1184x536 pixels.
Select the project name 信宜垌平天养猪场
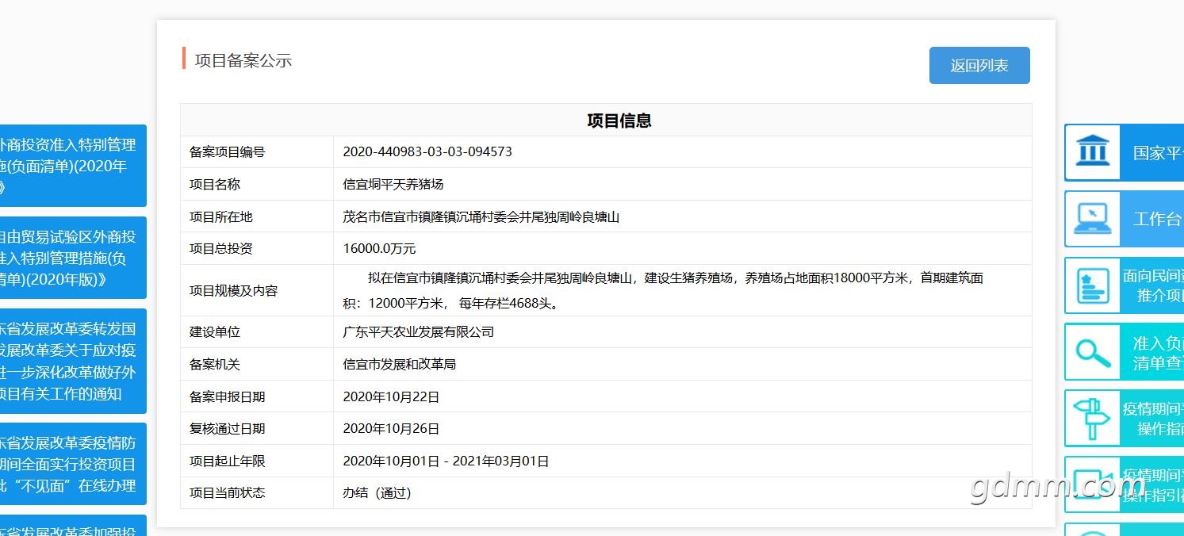tap(393, 184)
